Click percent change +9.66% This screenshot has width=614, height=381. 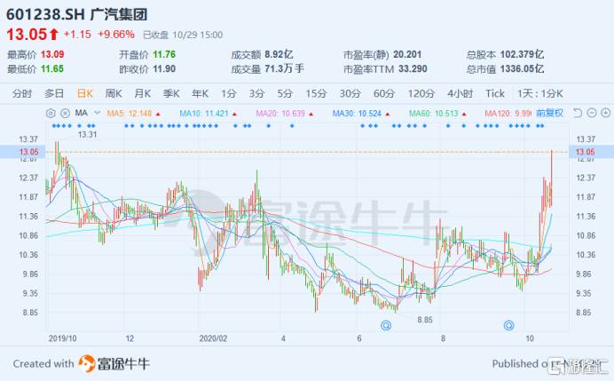[x=116, y=35]
